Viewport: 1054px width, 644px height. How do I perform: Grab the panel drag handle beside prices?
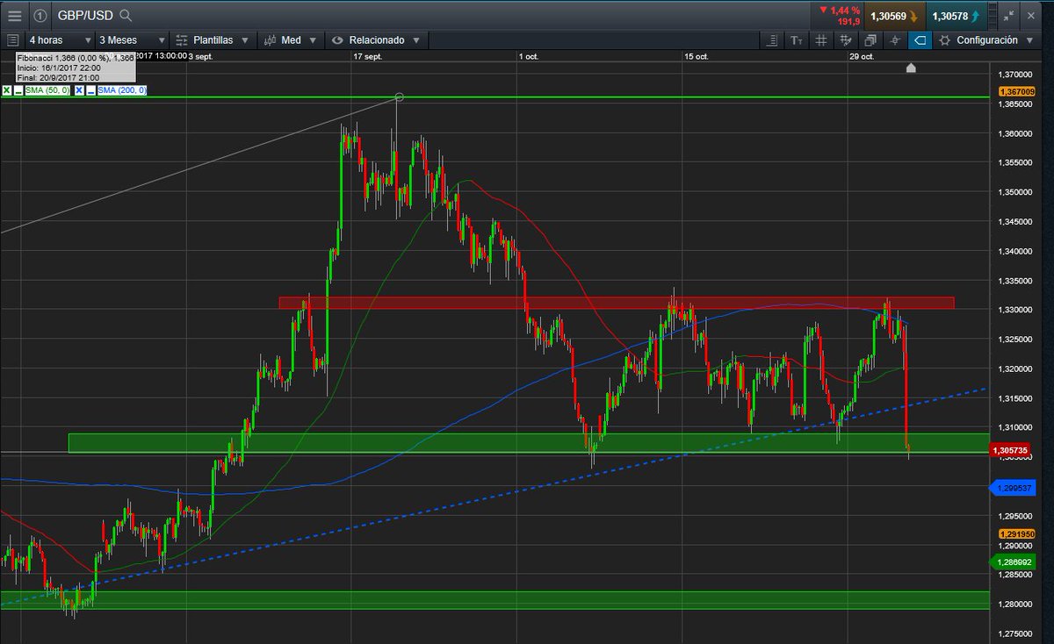tap(993, 16)
